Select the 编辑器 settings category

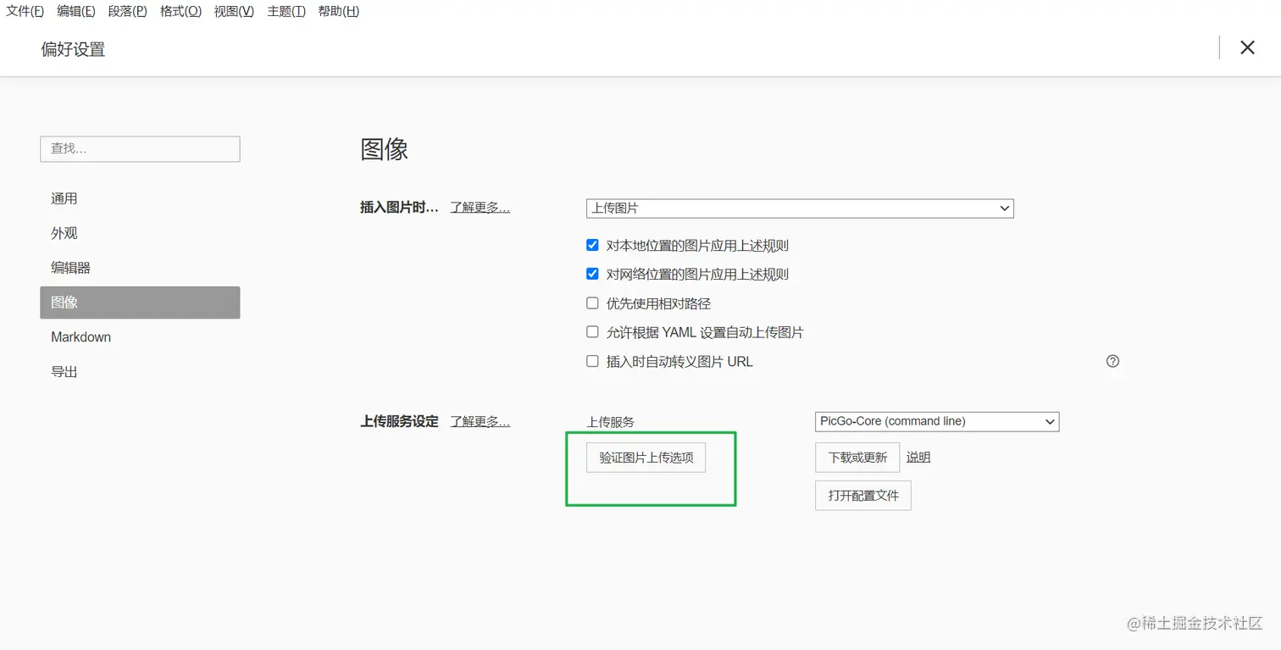coord(140,268)
